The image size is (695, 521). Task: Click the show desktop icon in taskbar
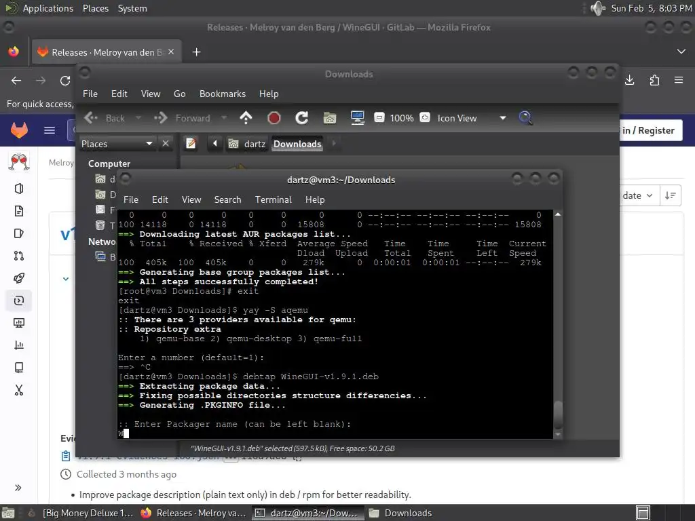pos(8,513)
